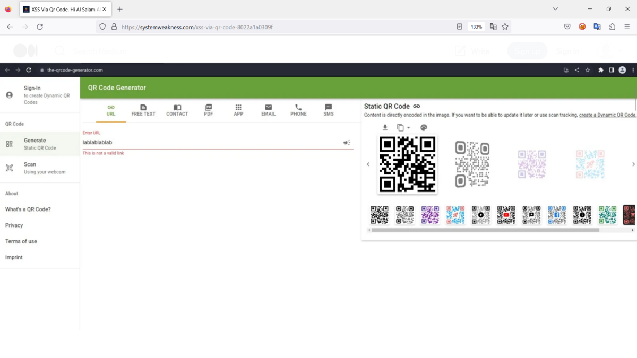Click the Sign-In account icon in sidebar
Viewport: 637px width, 358px height.
click(x=9, y=95)
